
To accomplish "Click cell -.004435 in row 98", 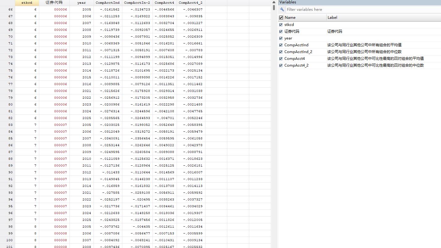I will pos(137,227).
